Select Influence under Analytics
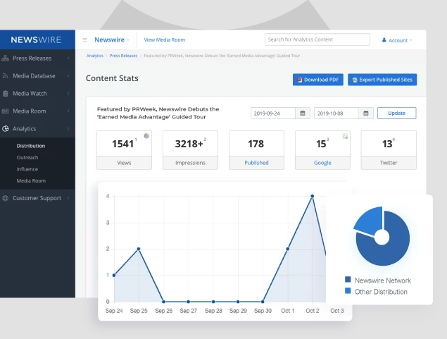 27,169
